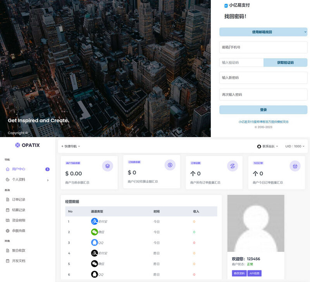Click the layers icon on balance card

(107, 166)
